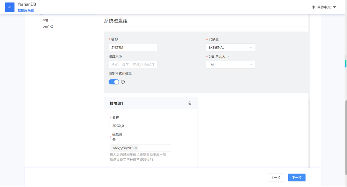Click the globe language icon
347x187 pixels.
[x=313, y=7]
